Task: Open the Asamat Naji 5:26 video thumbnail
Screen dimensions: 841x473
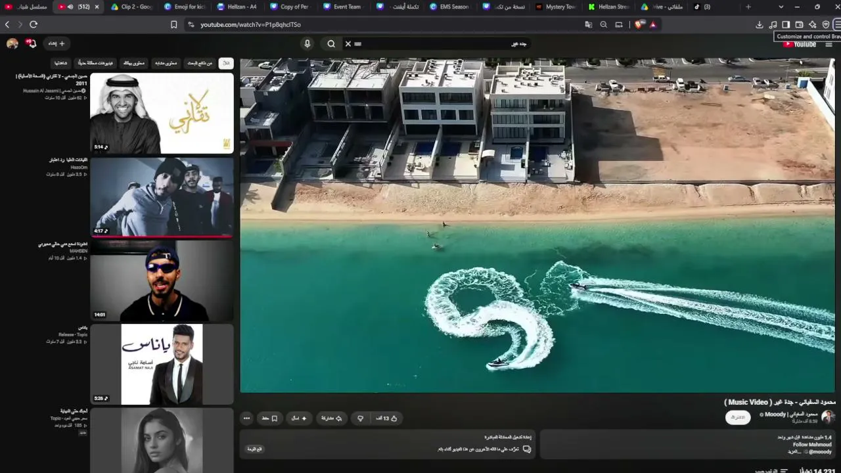Action: click(x=162, y=365)
